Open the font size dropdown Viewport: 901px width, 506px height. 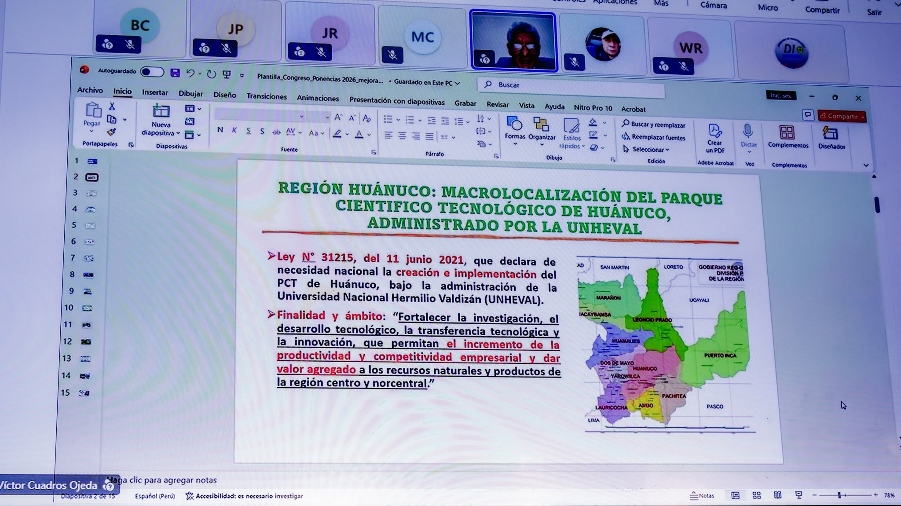point(327,117)
